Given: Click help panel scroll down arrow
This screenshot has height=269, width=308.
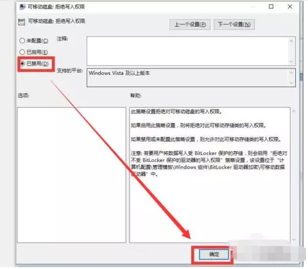Looking at the screenshot, I should pyautogui.click(x=294, y=240).
